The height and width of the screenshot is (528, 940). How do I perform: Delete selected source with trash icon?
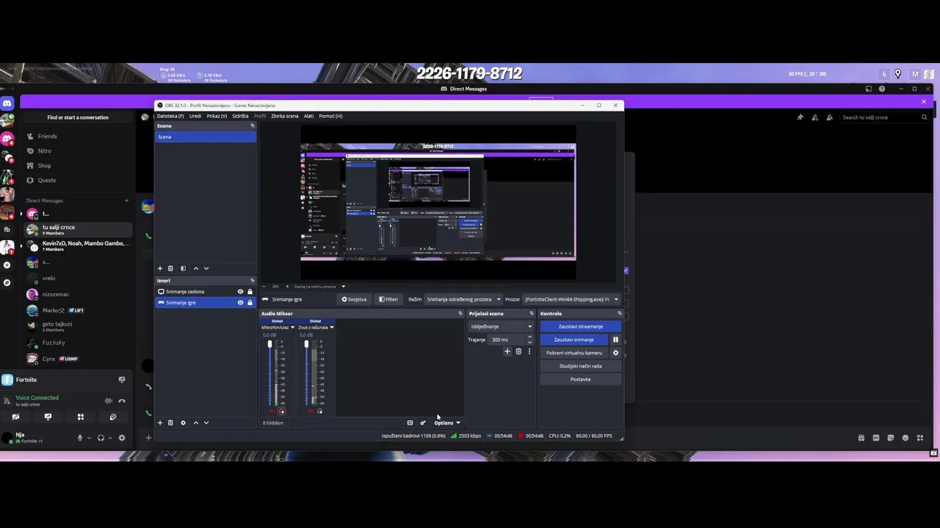point(170,422)
